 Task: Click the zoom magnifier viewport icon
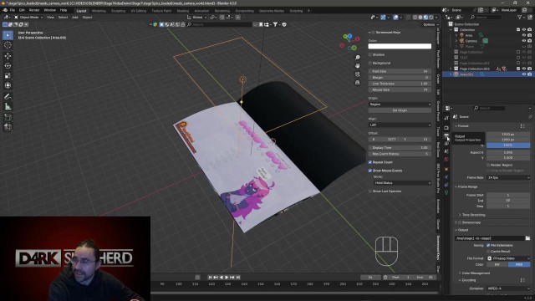357,58
